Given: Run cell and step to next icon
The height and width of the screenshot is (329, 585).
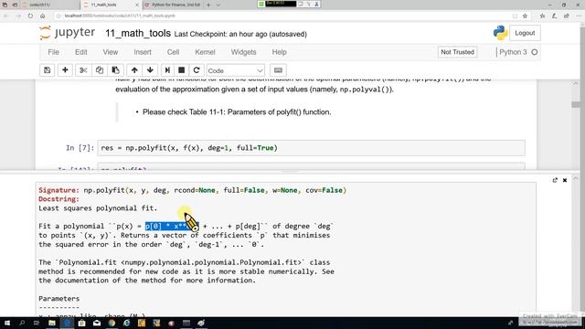Looking at the screenshot, I should click(167, 70).
